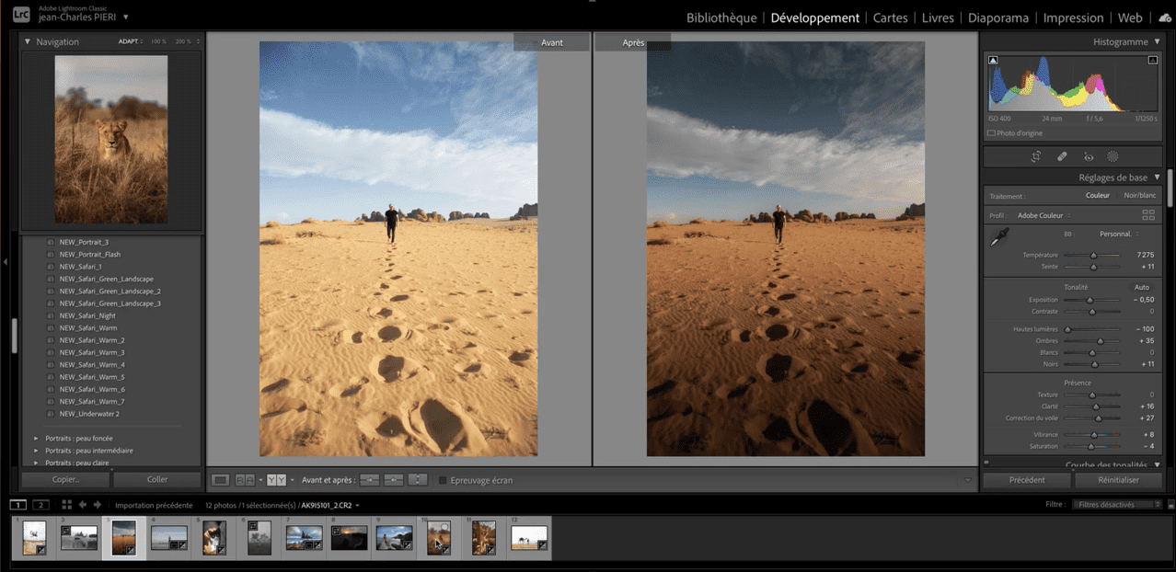Click the Exposition slider handle
1176x572 pixels.
(x=1090, y=300)
